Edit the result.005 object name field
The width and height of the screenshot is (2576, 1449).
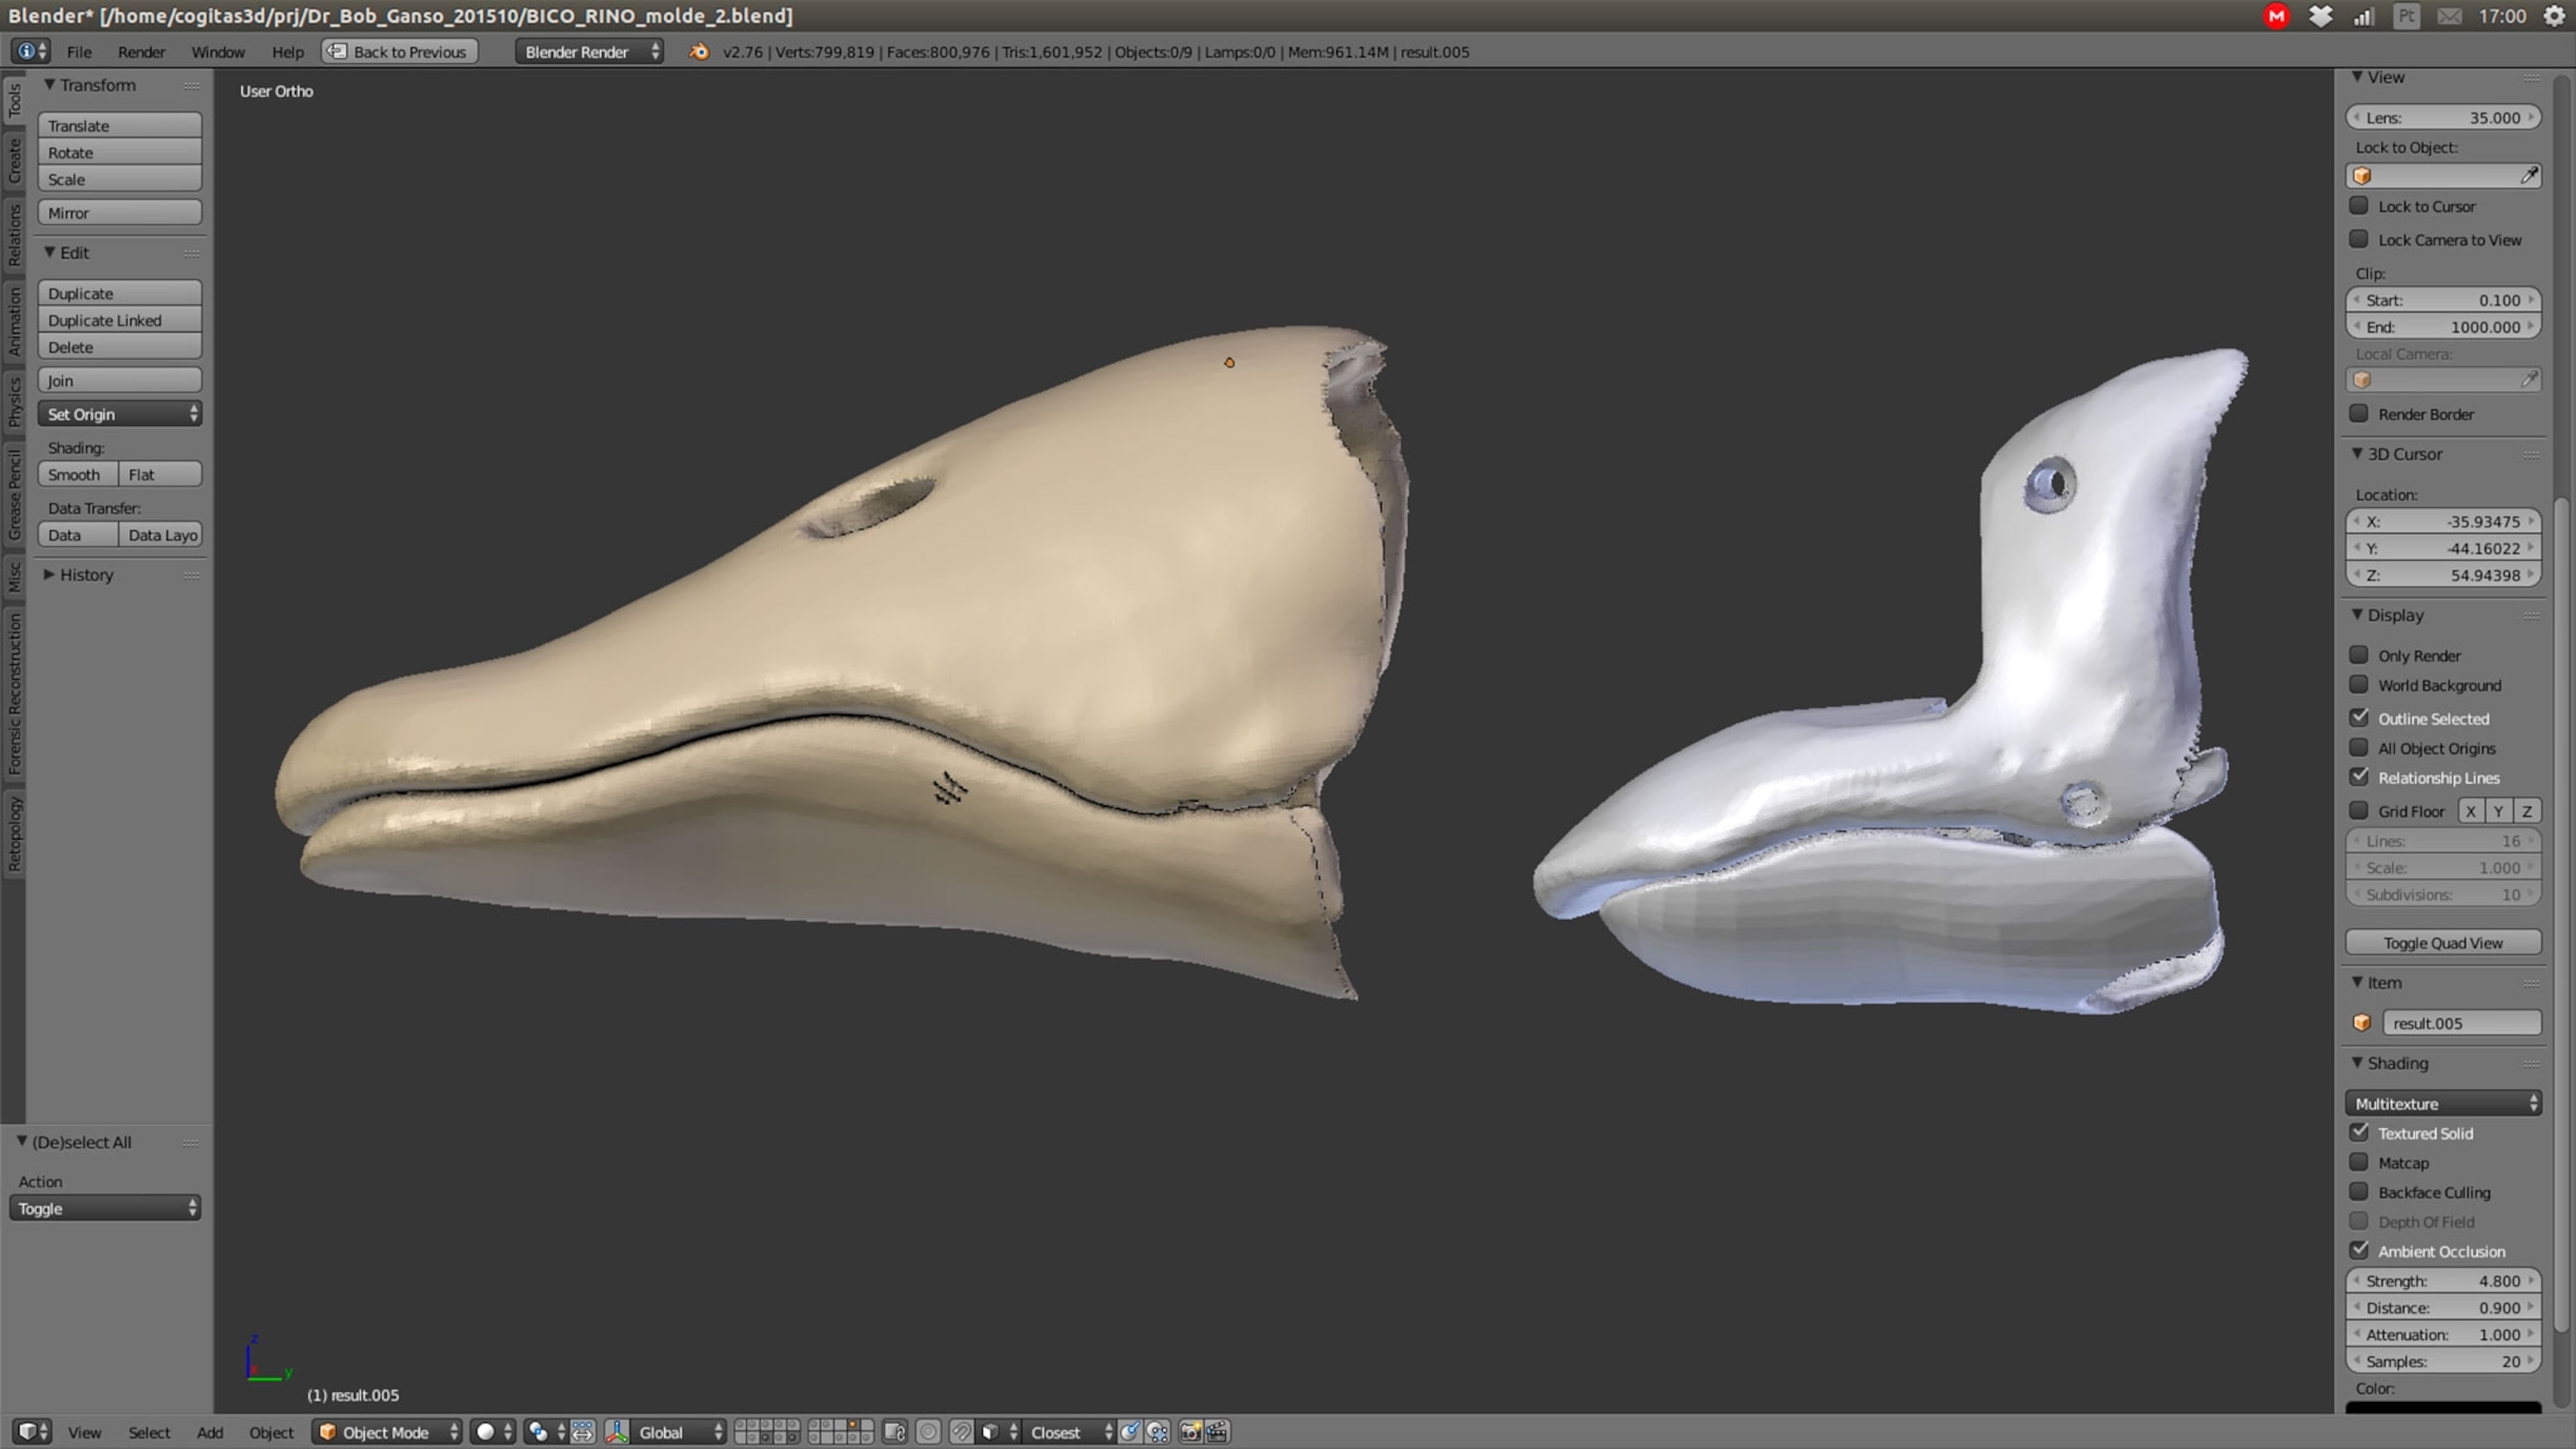(x=2462, y=1023)
